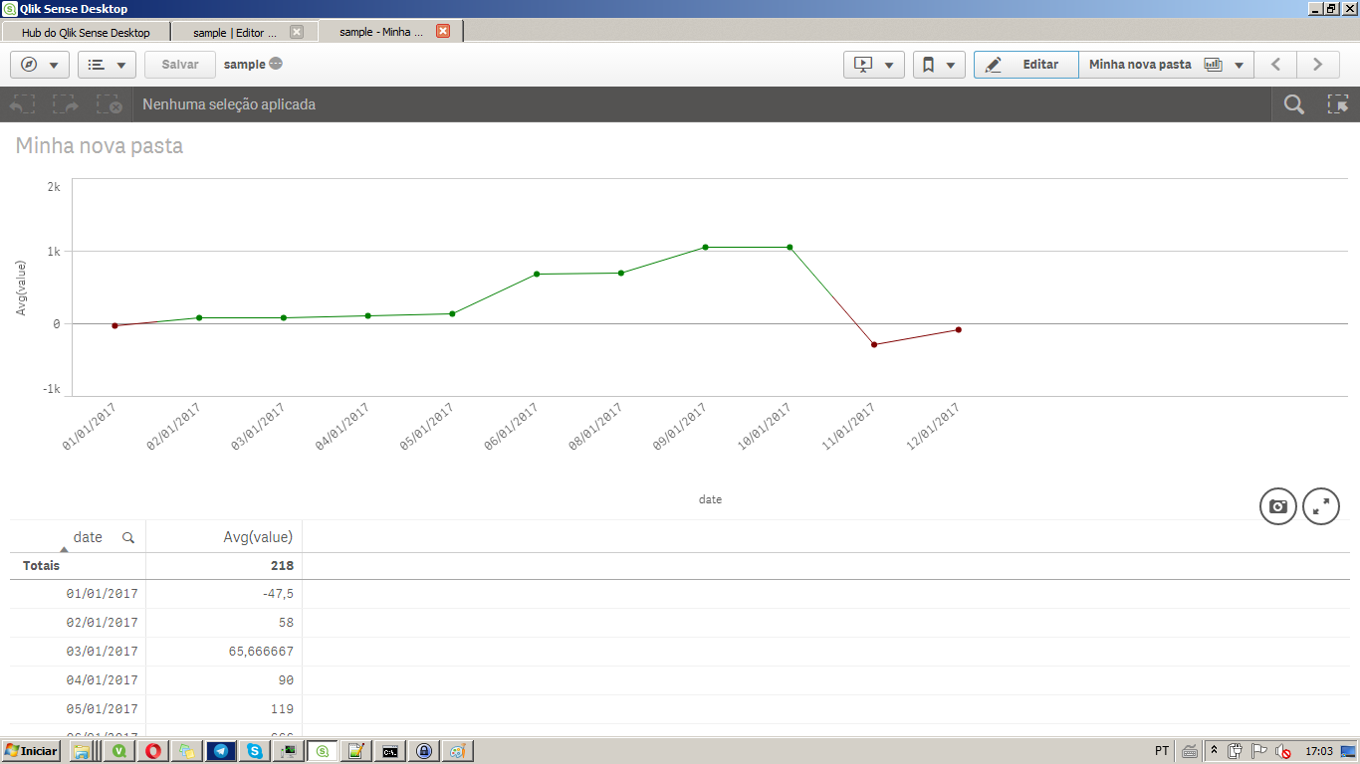Open snapshot camera icon on the chart
Viewport: 1360px width, 764px height.
coord(1277,506)
